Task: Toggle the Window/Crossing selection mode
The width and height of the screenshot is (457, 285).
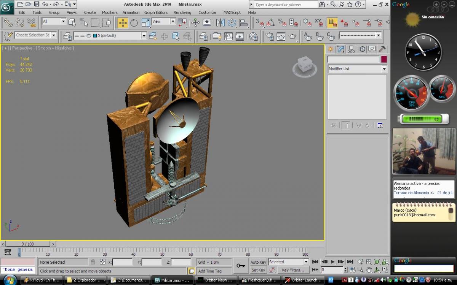Action: click(107, 22)
